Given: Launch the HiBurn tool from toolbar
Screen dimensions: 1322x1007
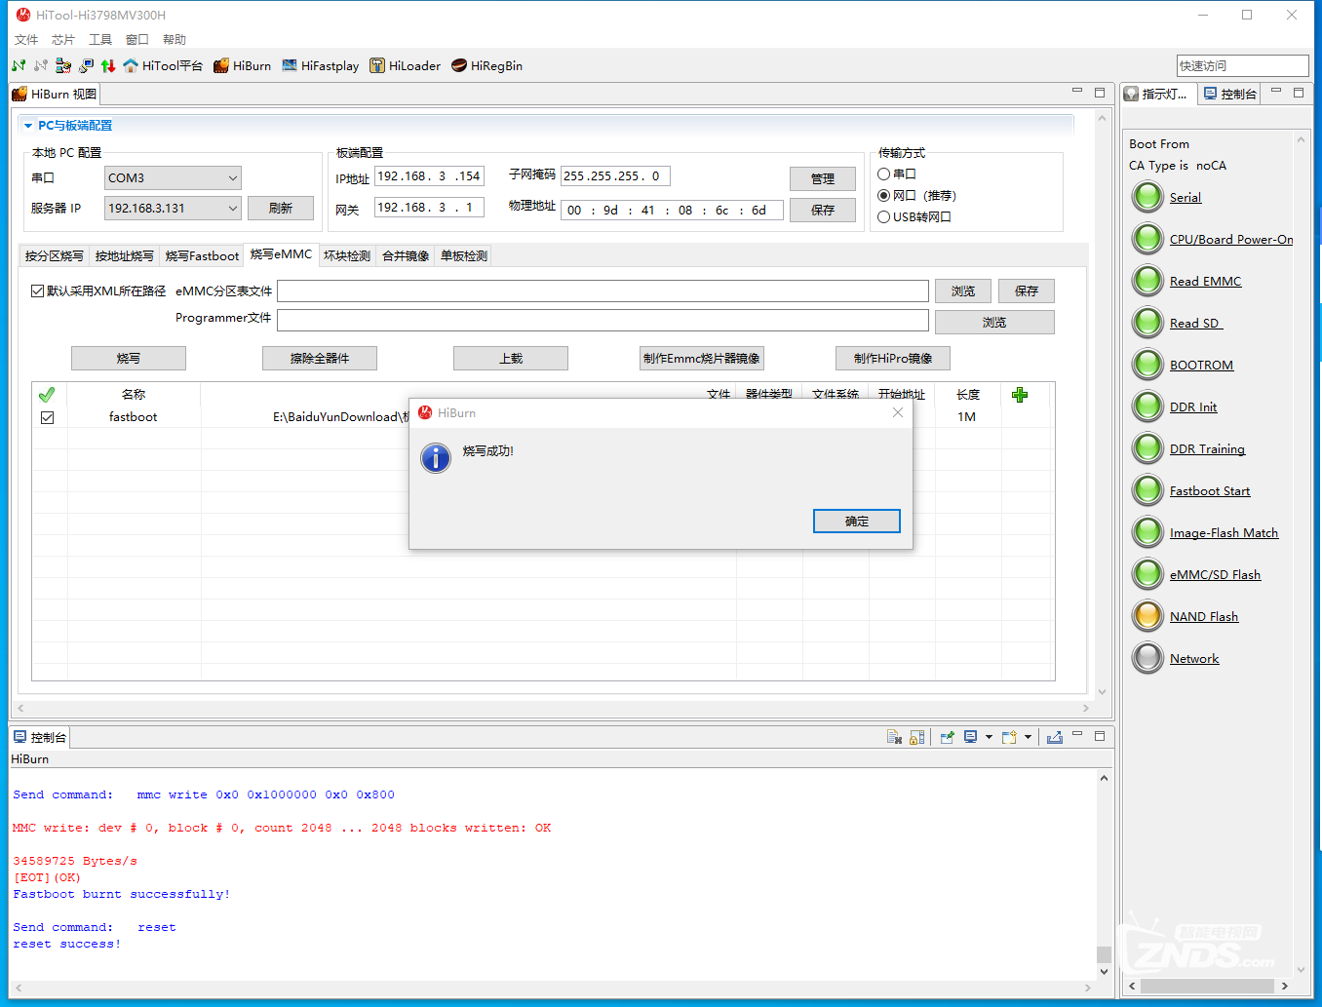Looking at the screenshot, I should [x=242, y=65].
